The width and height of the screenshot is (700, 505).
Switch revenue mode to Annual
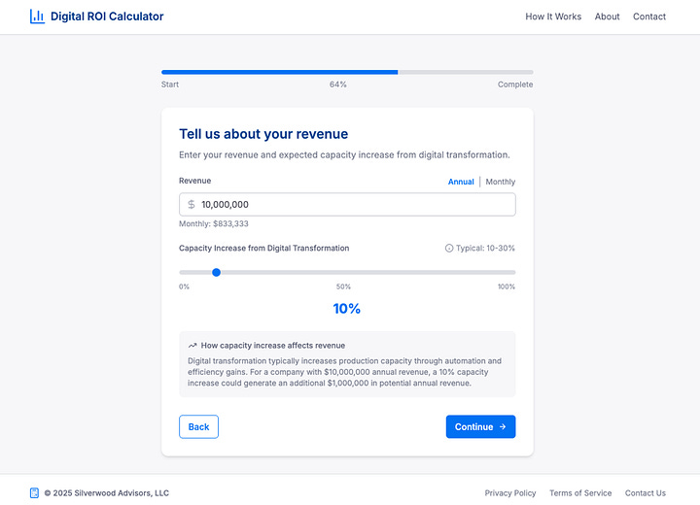click(461, 182)
